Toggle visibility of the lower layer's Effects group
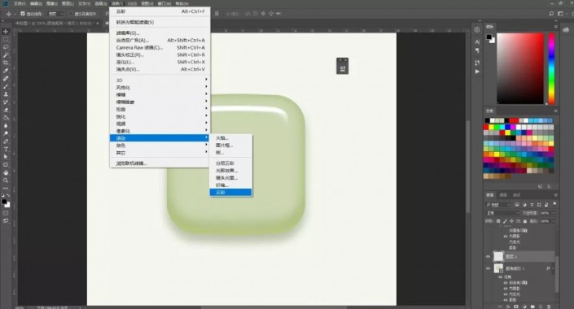The width and height of the screenshot is (574, 309). (501, 277)
